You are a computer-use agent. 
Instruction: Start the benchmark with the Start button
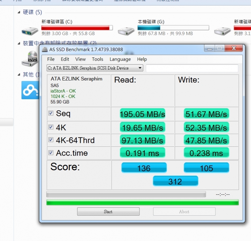[x=108, y=212]
